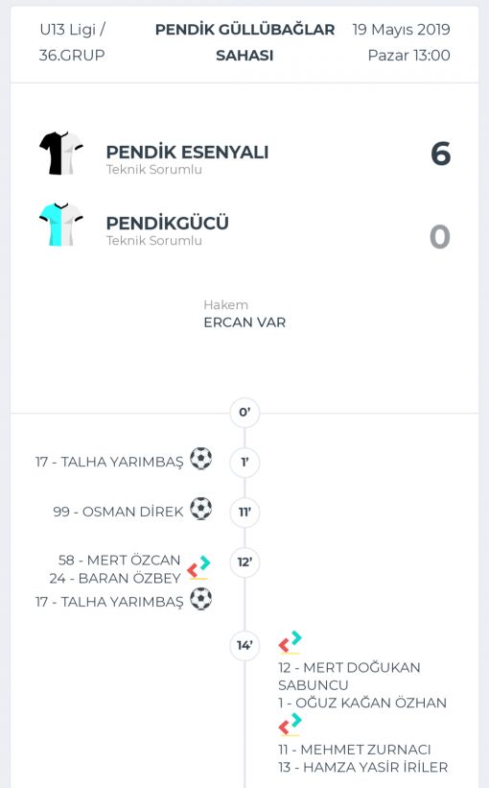489x788 pixels.
Task: Select the 11' timeline marker
Action: coord(244,513)
